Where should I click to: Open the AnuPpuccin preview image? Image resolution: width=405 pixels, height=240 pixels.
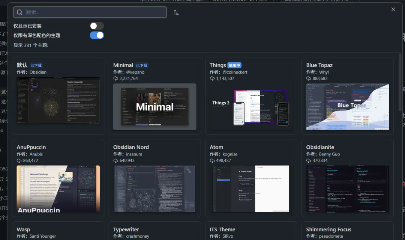[x=58, y=189]
